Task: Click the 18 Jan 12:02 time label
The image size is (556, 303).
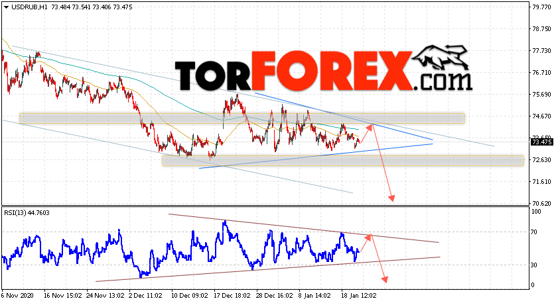Action: tap(358, 295)
